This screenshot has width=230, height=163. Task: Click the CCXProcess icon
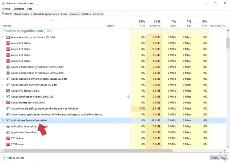pyautogui.click(x=8, y=144)
